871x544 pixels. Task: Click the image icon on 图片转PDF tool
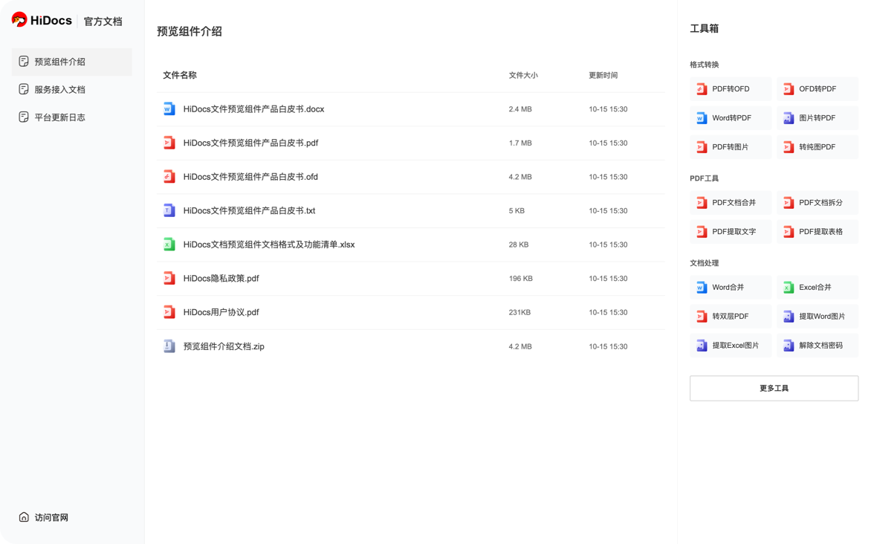[789, 118]
